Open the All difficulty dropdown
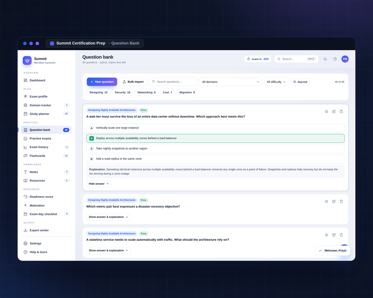Viewport: 373px width, 298px height. tap(276, 82)
